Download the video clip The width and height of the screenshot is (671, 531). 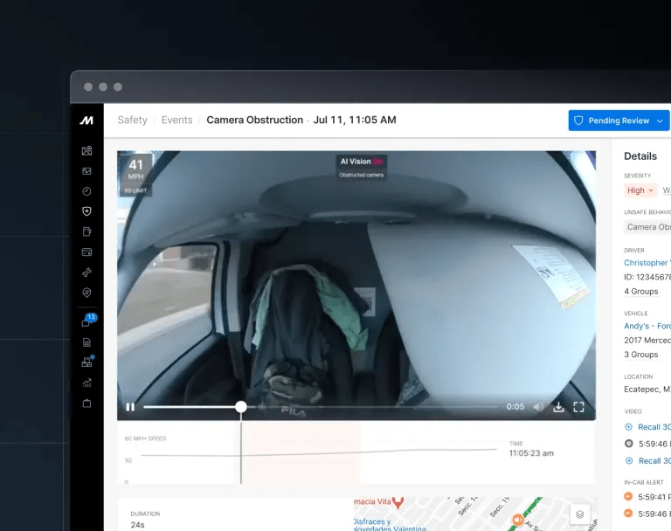558,407
